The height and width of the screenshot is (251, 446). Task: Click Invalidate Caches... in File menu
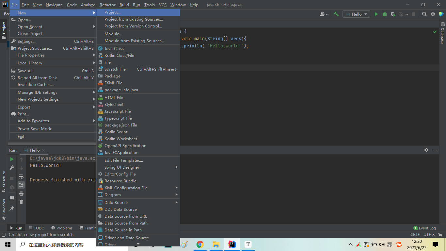click(x=53, y=85)
